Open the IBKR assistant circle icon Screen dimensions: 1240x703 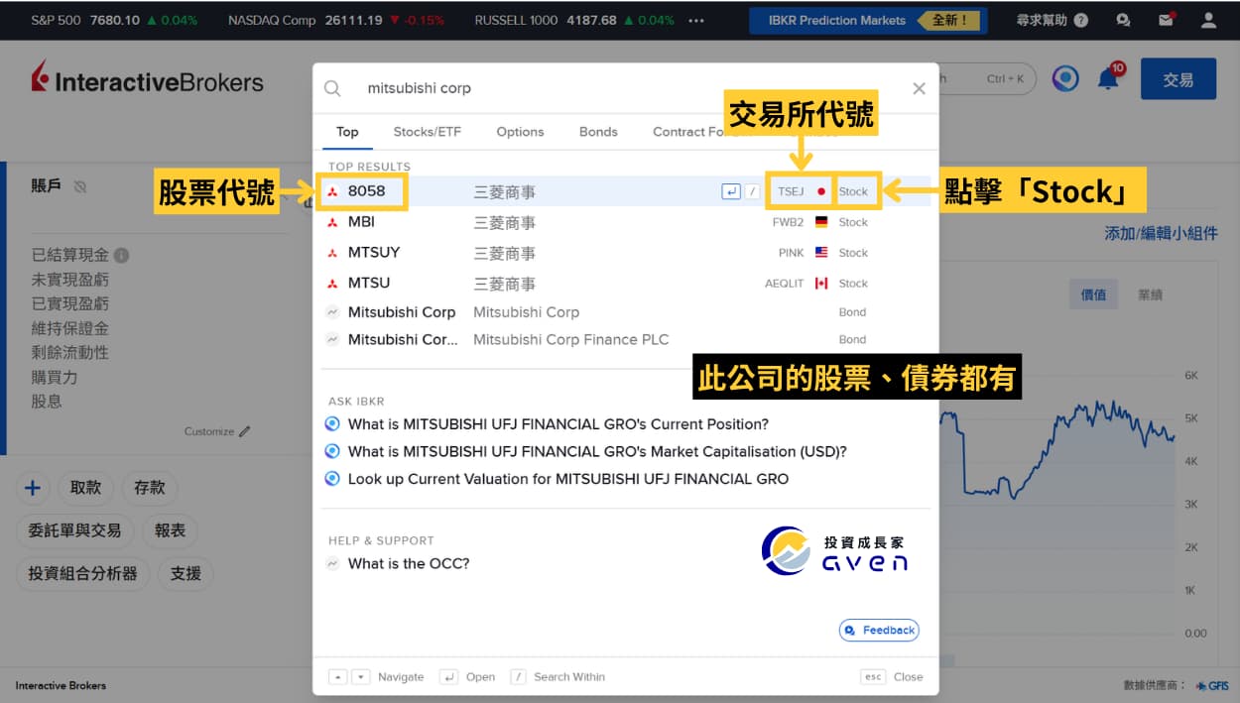(1065, 78)
